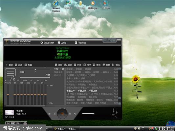175x131 pixels.
Task: Adjust the player volume slider
Action: point(88,114)
